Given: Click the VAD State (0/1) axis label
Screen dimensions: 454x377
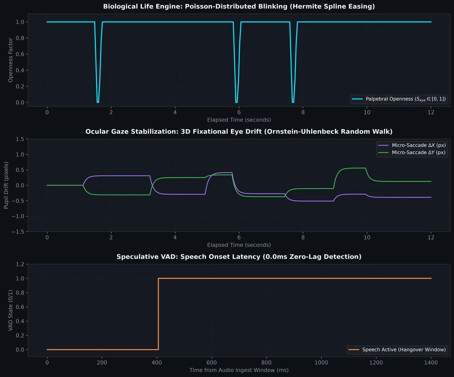Looking at the screenshot, I should (x=11, y=310).
